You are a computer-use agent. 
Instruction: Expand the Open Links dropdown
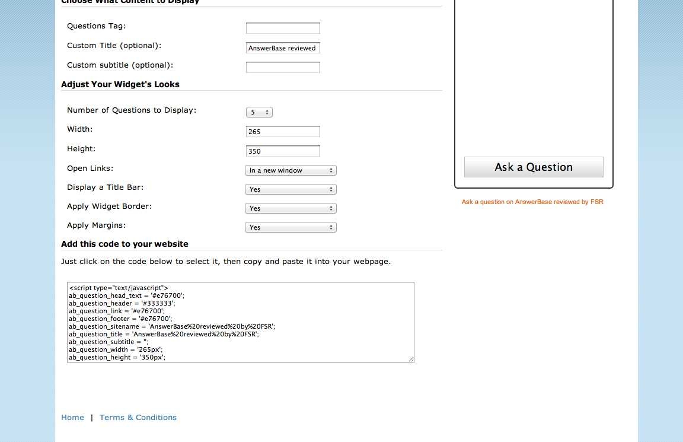click(291, 170)
